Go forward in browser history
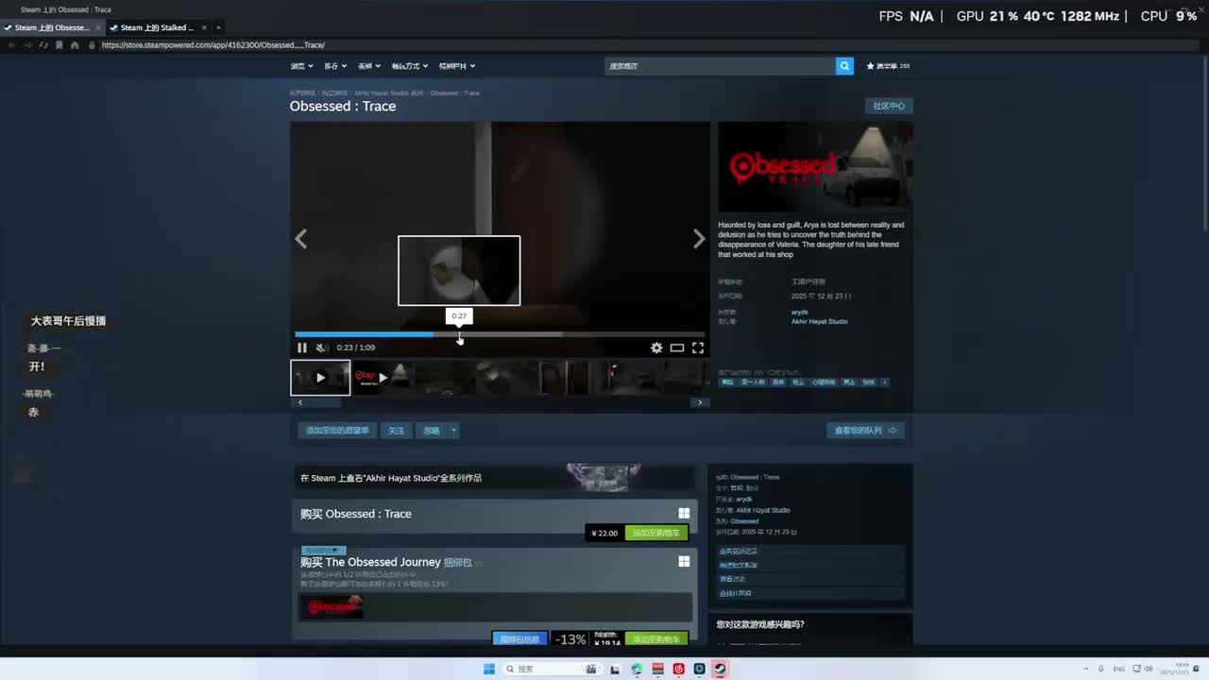Image resolution: width=1209 pixels, height=680 pixels. tap(27, 44)
